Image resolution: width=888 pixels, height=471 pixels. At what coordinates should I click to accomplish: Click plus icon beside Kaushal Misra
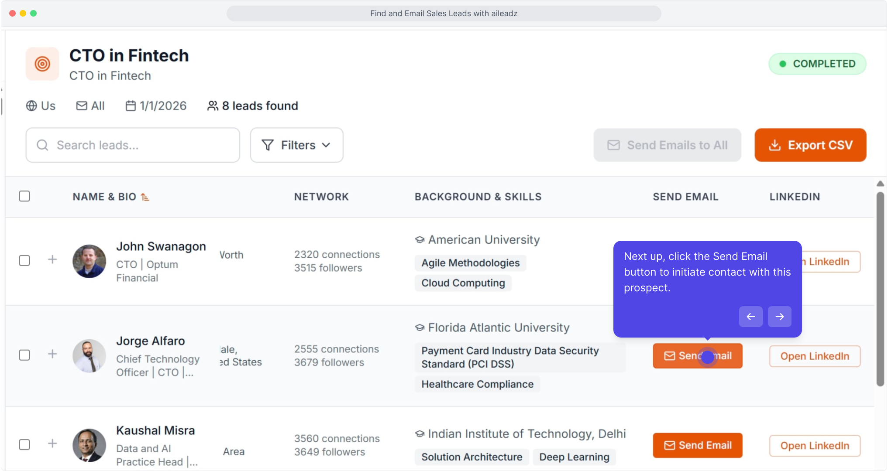pos(52,444)
